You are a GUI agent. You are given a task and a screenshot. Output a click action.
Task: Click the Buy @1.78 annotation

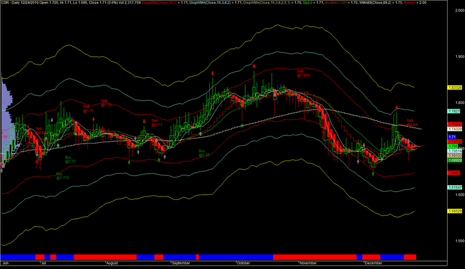coord(204,153)
